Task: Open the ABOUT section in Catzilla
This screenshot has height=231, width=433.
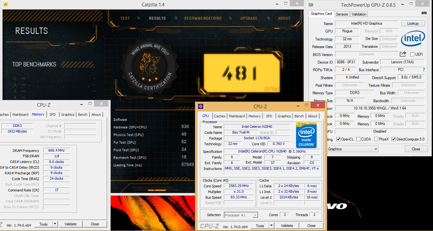Action: coord(284,18)
